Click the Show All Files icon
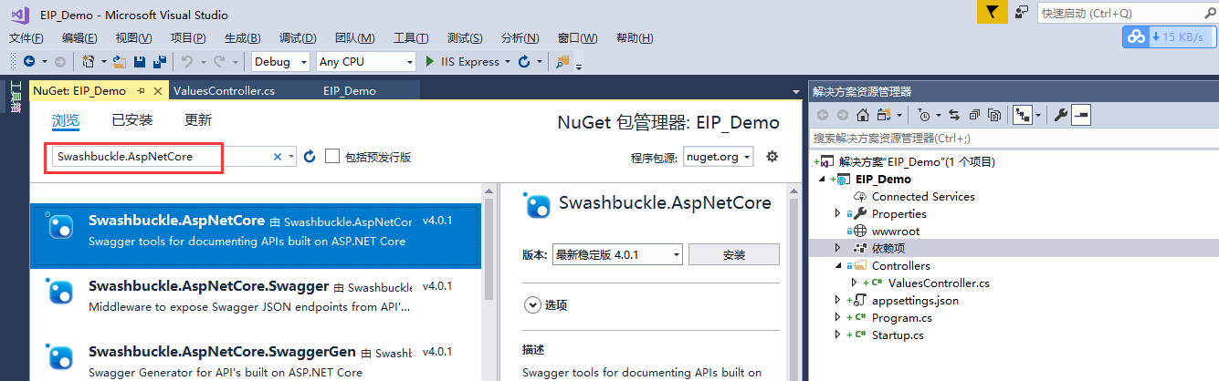The width and height of the screenshot is (1219, 381). tap(994, 115)
